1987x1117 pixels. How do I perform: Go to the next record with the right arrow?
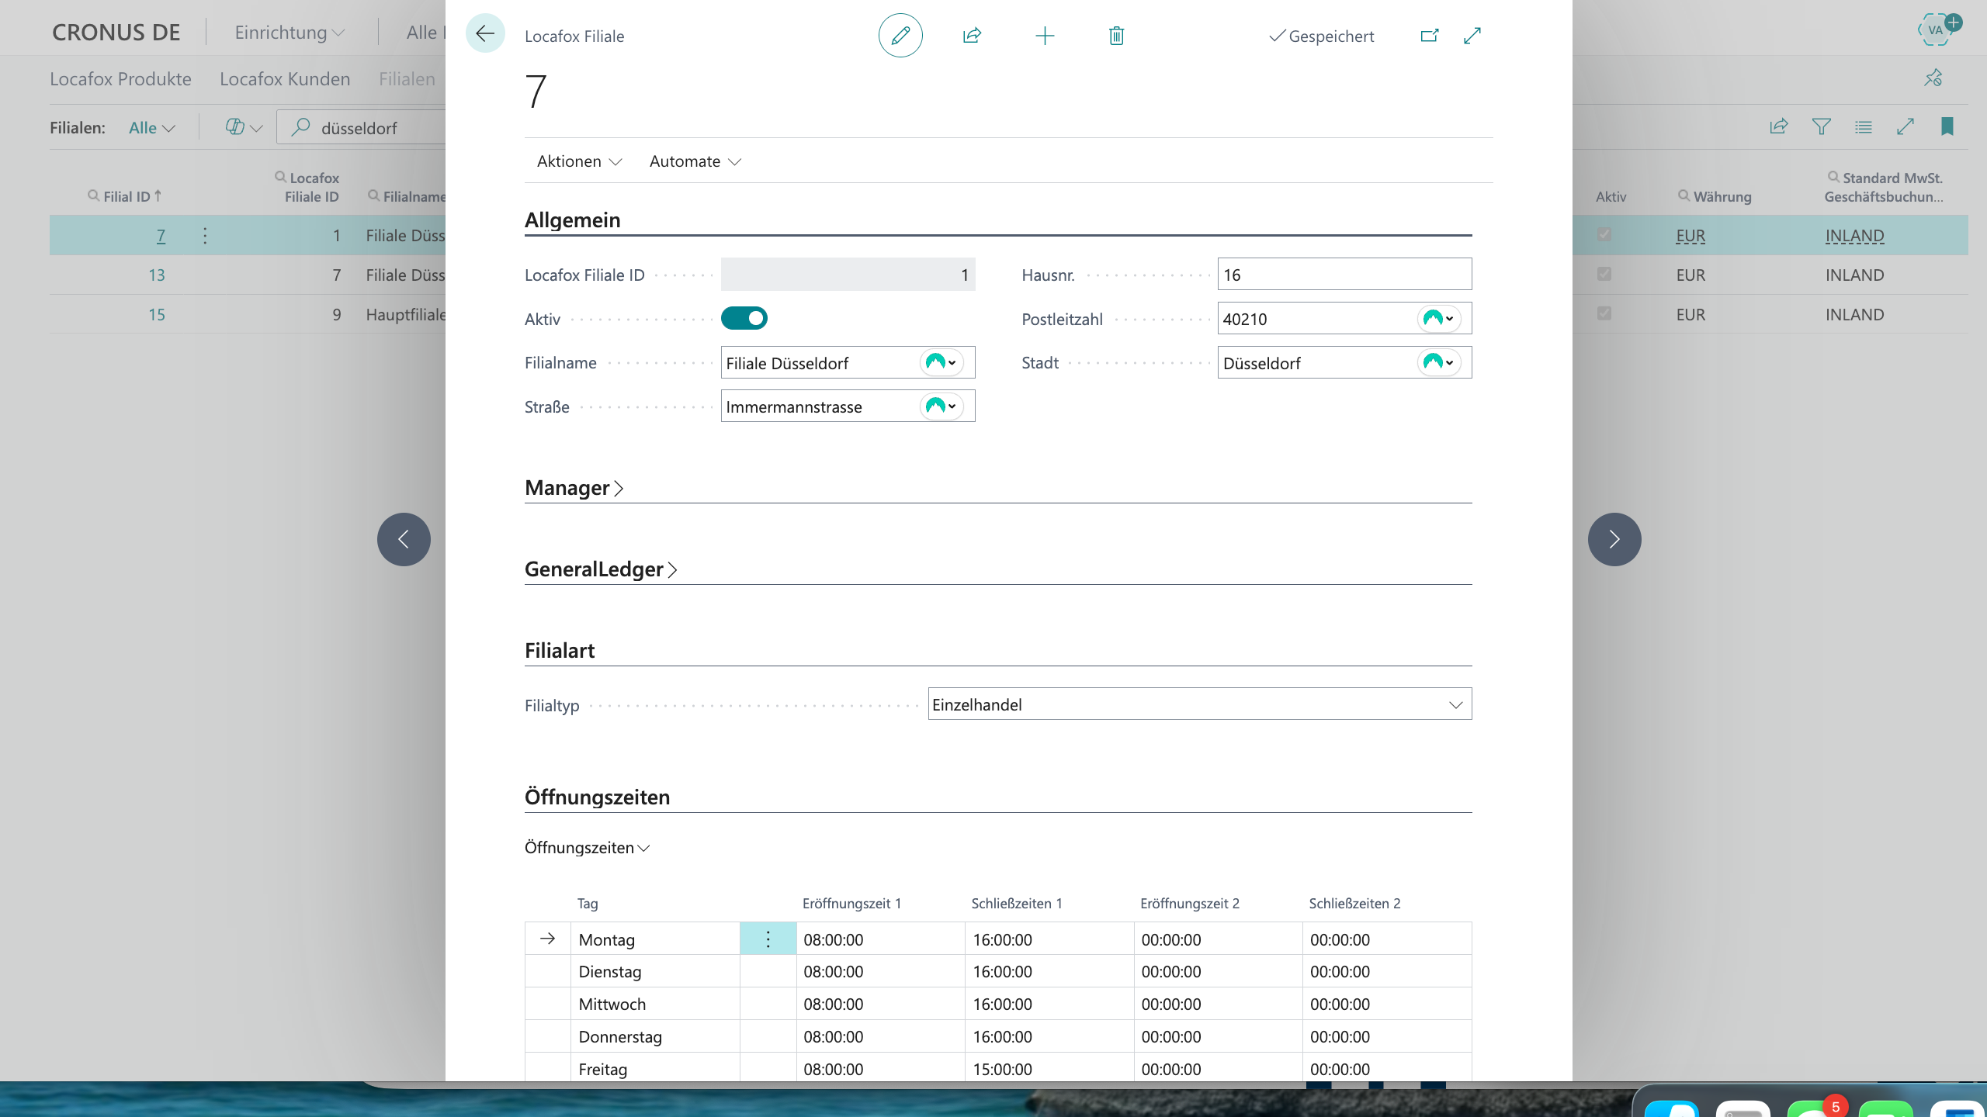click(x=1614, y=539)
